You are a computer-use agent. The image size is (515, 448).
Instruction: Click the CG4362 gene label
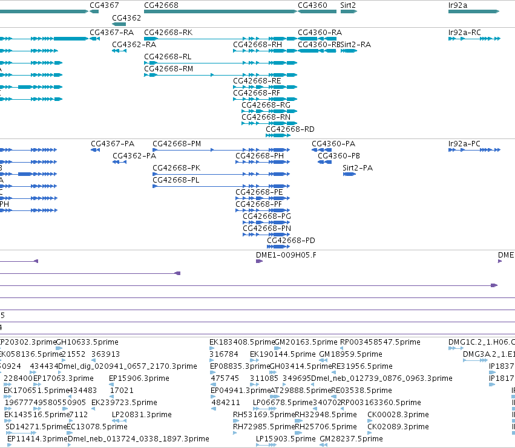coord(126,18)
